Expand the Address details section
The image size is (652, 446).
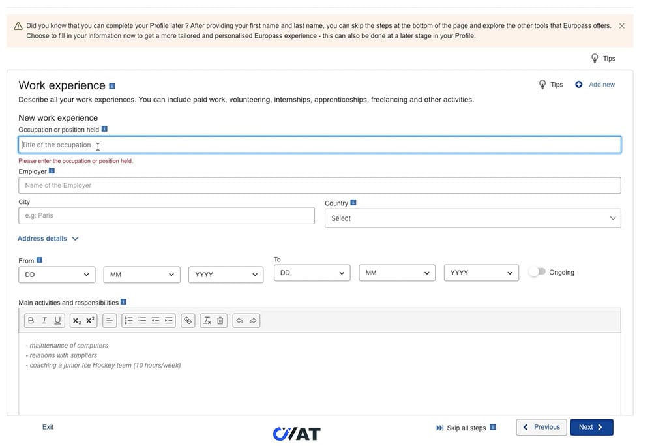tap(48, 239)
